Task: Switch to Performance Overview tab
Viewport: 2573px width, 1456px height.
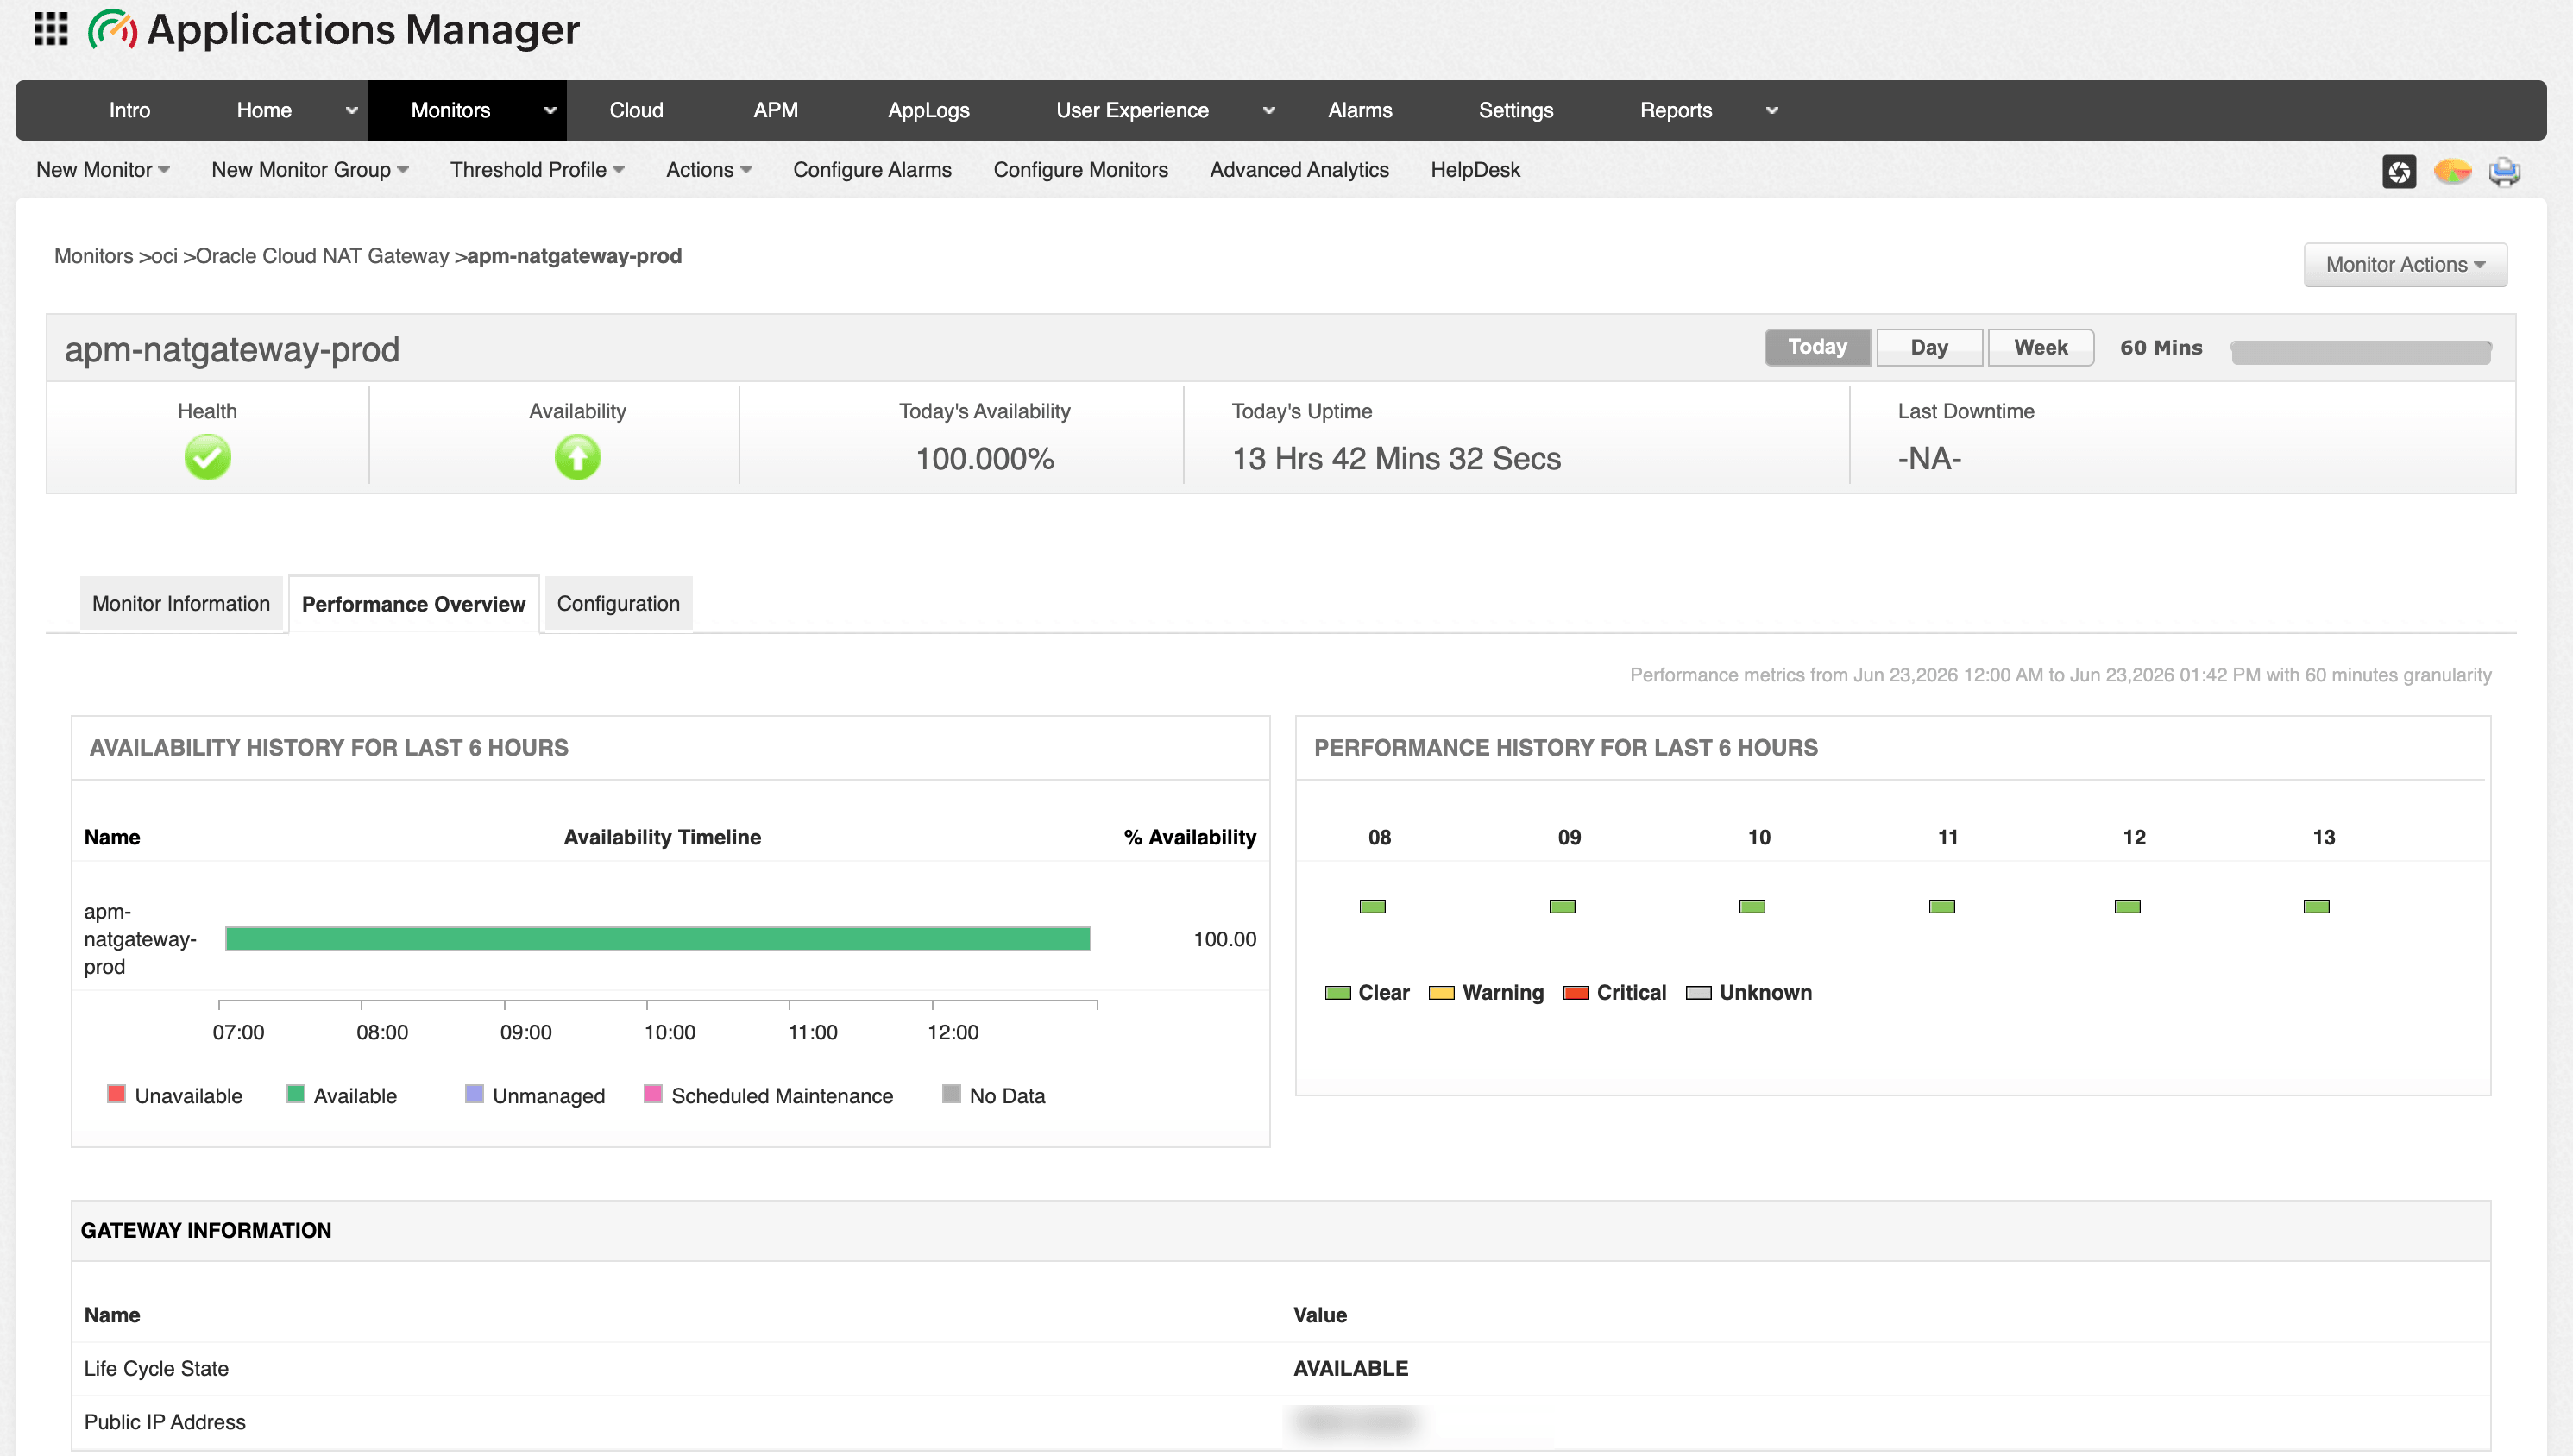Action: coord(413,604)
